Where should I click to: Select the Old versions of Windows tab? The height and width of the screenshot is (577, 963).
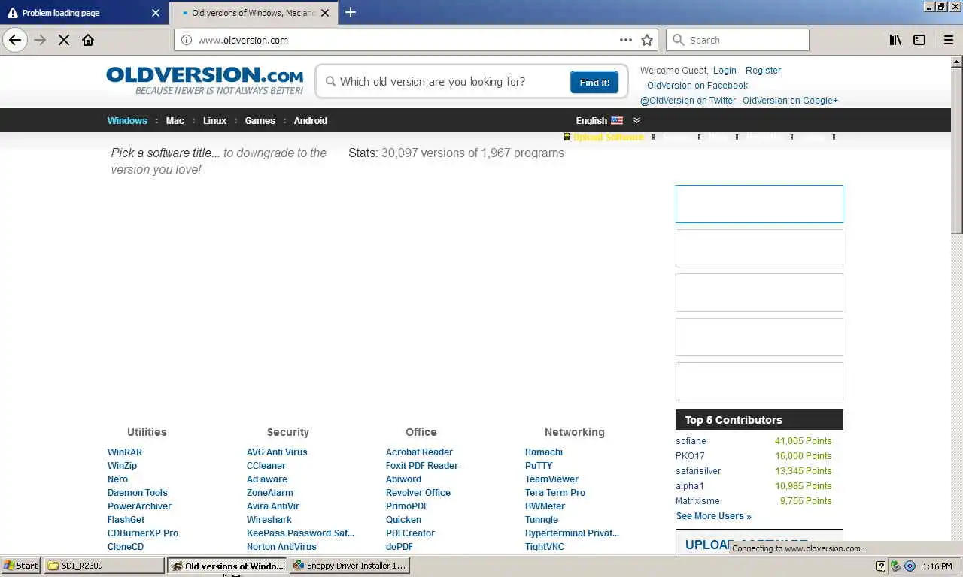[x=253, y=13]
